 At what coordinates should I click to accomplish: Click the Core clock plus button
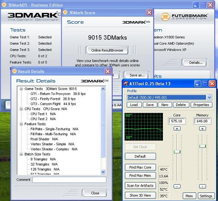click(x=177, y=129)
